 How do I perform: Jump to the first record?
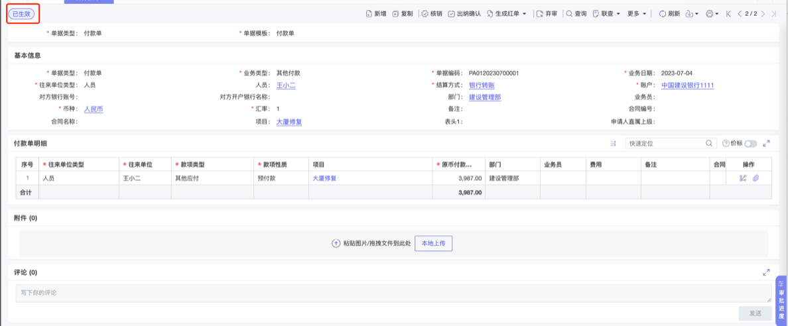pyautogui.click(x=729, y=14)
